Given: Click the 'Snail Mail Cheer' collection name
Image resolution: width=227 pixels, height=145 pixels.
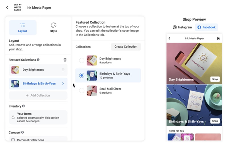Looking at the screenshot, I should tap(110, 89).
